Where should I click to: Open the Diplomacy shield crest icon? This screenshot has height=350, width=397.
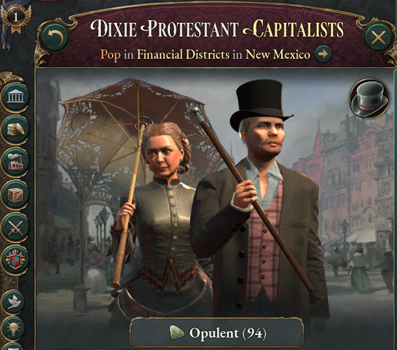[x=15, y=260]
